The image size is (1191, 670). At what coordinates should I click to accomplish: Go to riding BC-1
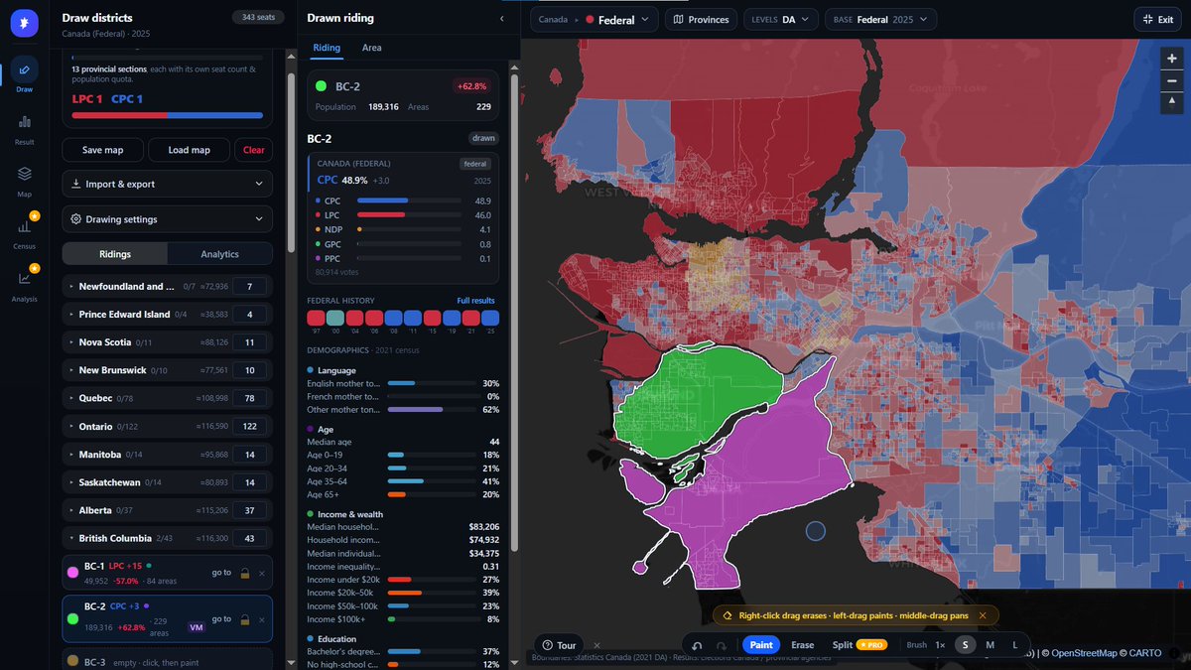coord(220,573)
